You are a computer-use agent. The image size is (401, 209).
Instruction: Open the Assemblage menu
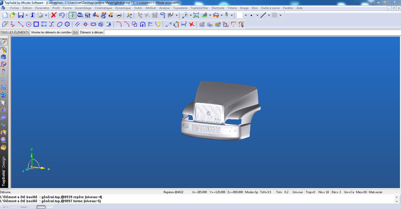[83, 8]
